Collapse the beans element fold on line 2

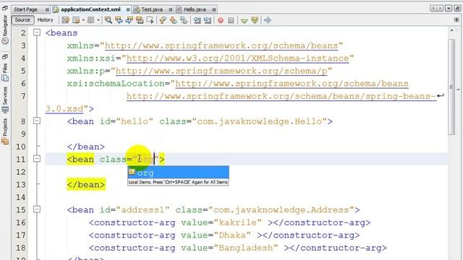(37, 32)
